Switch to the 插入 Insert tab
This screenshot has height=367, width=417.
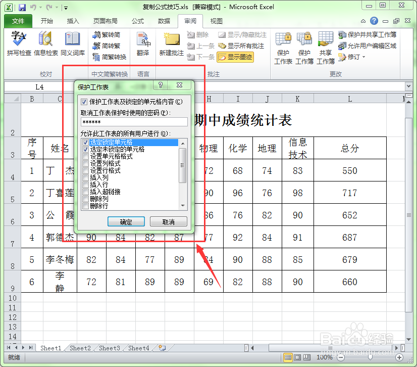73,21
